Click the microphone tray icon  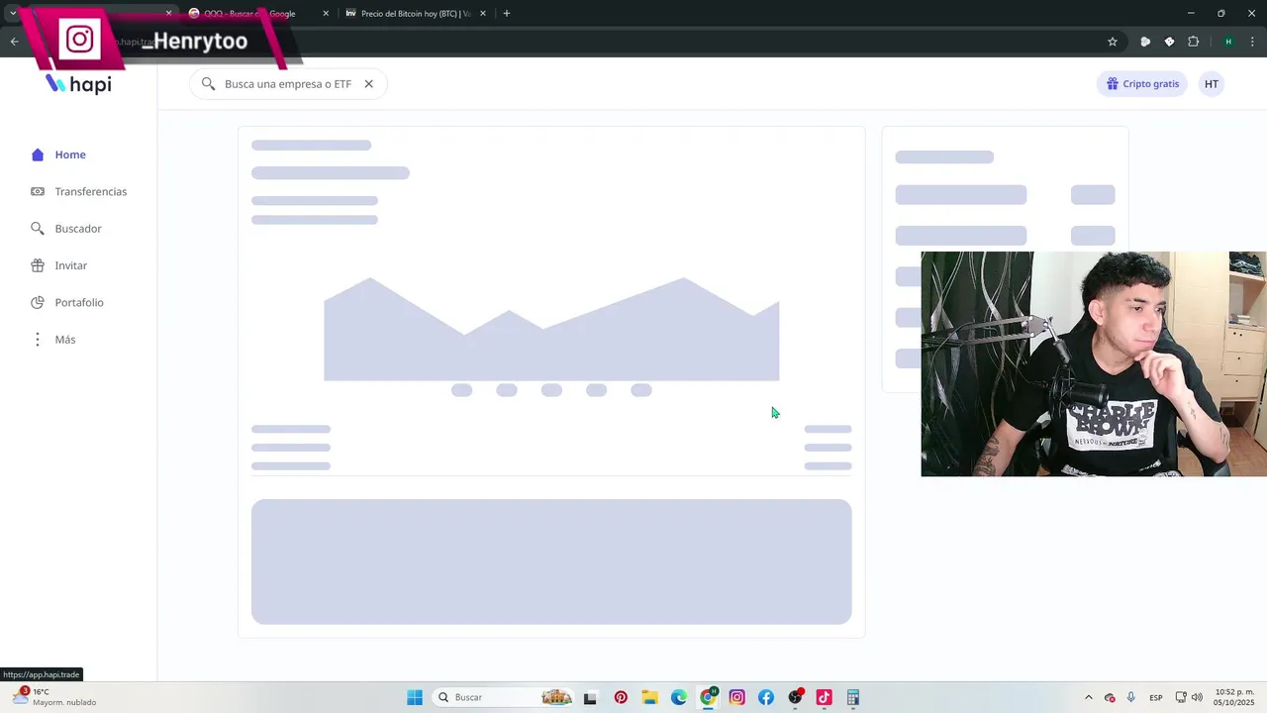[x=1130, y=698]
